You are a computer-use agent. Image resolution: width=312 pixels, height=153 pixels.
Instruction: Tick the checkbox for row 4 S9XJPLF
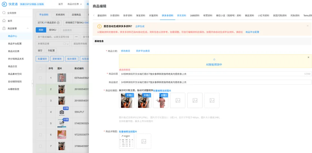coord(40,112)
